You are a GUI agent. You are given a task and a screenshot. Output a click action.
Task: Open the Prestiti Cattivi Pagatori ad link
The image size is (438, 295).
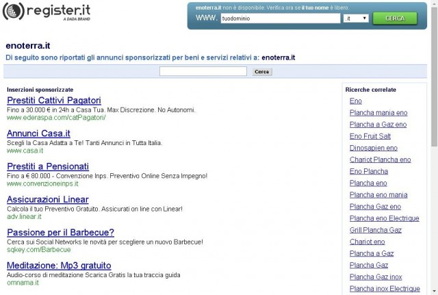pyautogui.click(x=54, y=101)
